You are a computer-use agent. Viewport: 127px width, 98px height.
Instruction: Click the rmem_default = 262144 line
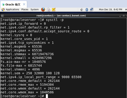click(30, 81)
